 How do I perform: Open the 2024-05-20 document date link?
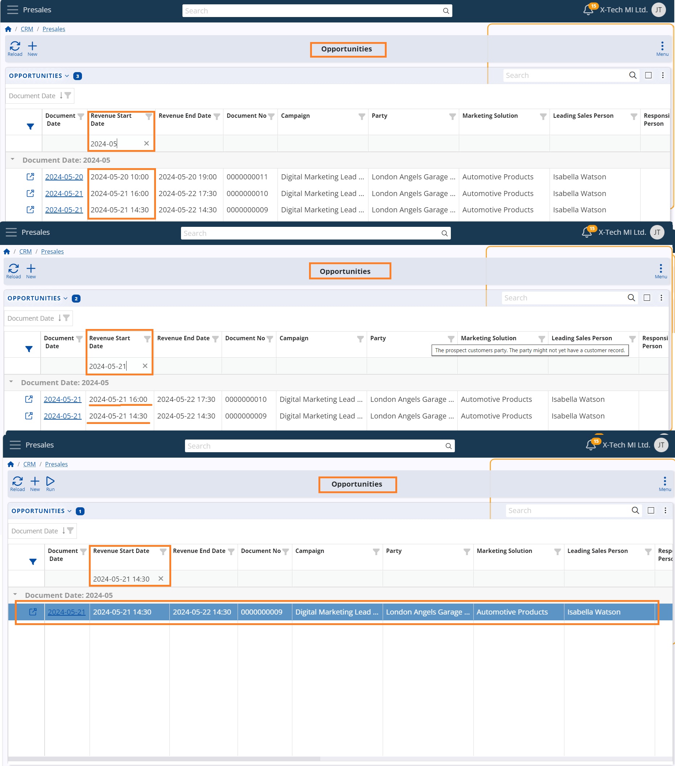pyautogui.click(x=64, y=177)
